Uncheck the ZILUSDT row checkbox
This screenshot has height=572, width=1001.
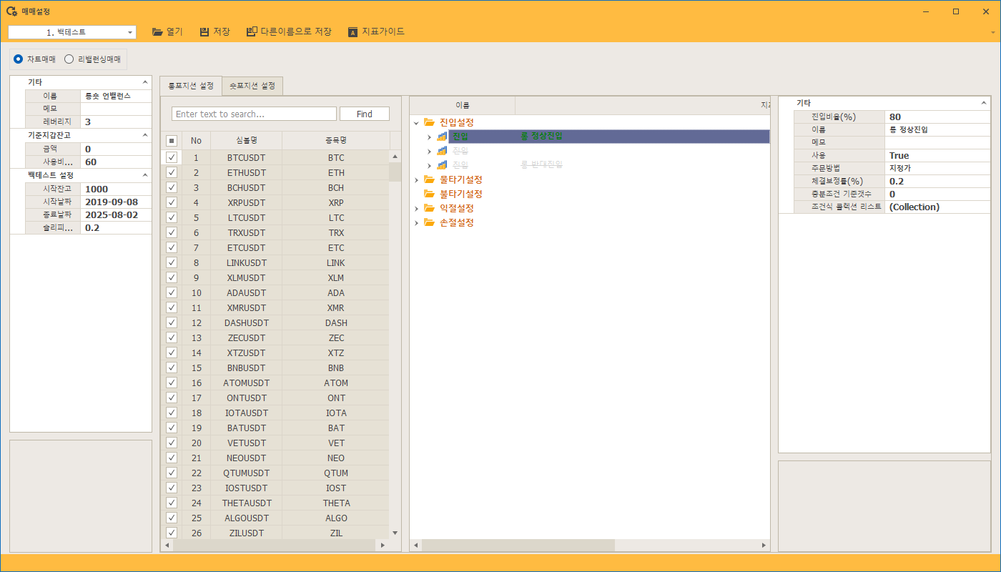coord(172,533)
